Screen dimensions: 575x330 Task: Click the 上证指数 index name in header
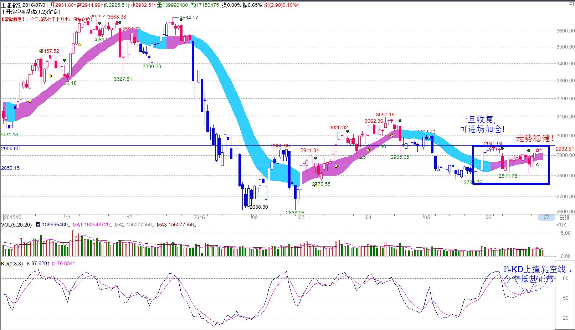tap(11, 5)
